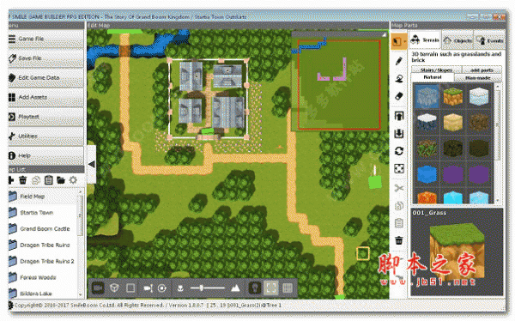Select Forest Woods map

pyautogui.click(x=43, y=277)
